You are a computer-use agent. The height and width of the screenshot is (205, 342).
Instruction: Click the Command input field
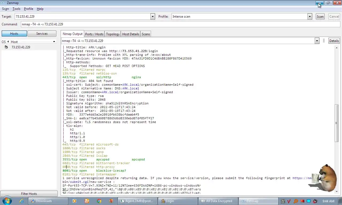pyautogui.click(x=180, y=24)
